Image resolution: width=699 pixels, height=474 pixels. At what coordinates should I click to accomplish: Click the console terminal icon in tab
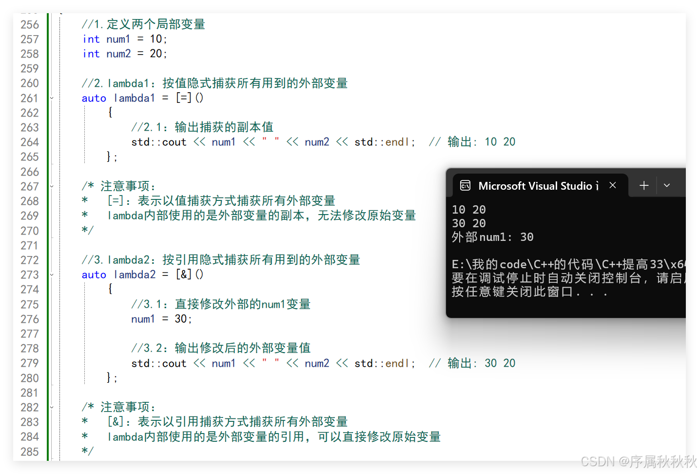pyautogui.click(x=466, y=185)
